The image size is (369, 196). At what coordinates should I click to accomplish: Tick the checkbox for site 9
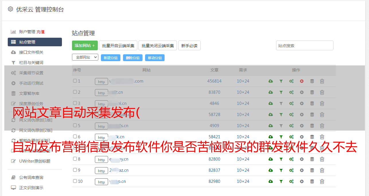pyautogui.click(x=75, y=170)
